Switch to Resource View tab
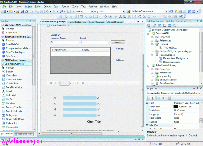The width and height of the screenshot is (203, 146). [x=24, y=134]
